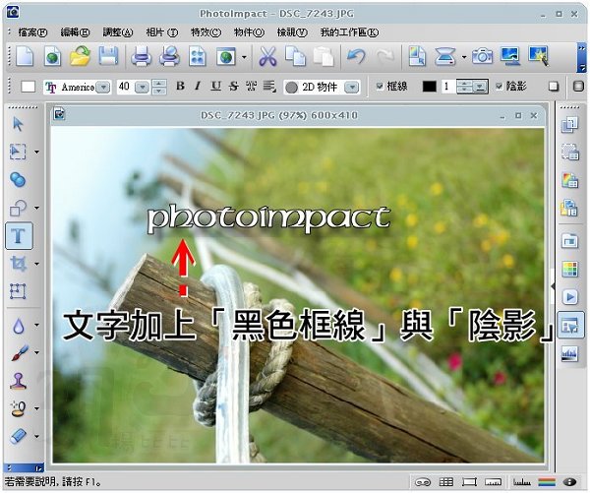Select the Text tool
Viewport: 590px width, 493px height.
tap(19, 236)
